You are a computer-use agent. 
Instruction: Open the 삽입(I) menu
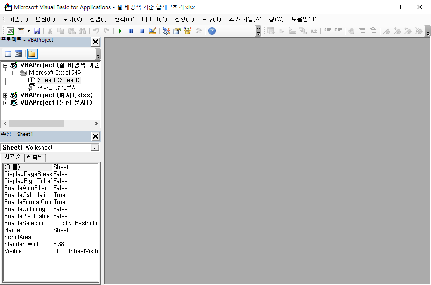click(x=98, y=19)
